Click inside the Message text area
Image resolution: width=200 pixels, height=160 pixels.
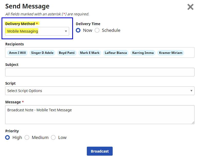100,115
